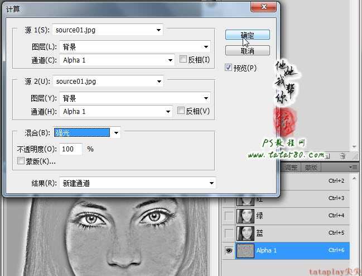
Task: Select the 绿 channel thumbnail
Action: (245, 216)
